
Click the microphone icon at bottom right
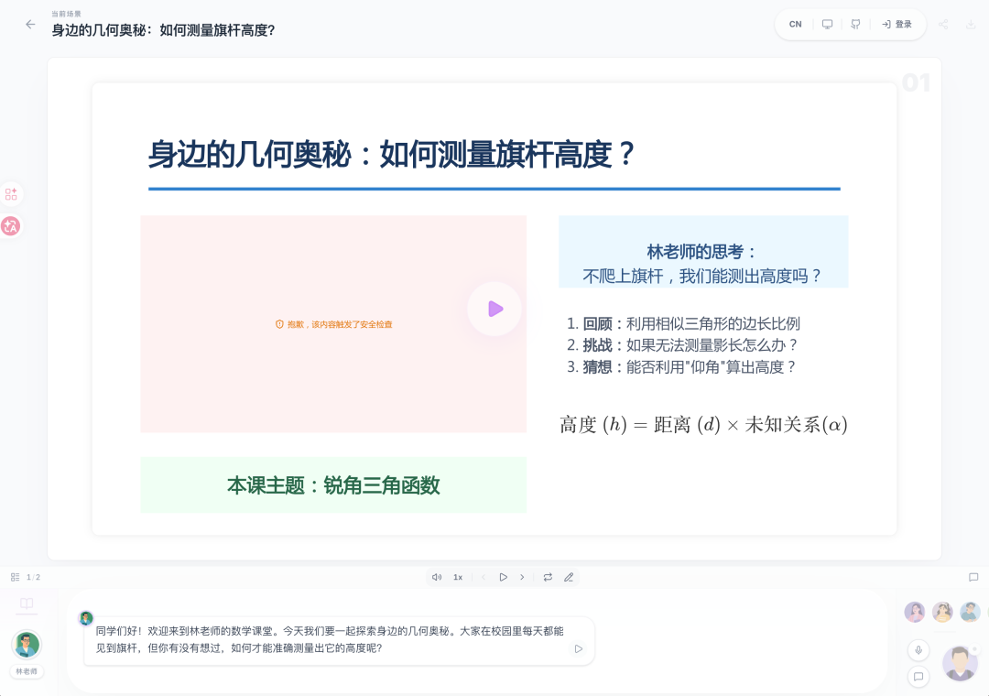pos(918,650)
